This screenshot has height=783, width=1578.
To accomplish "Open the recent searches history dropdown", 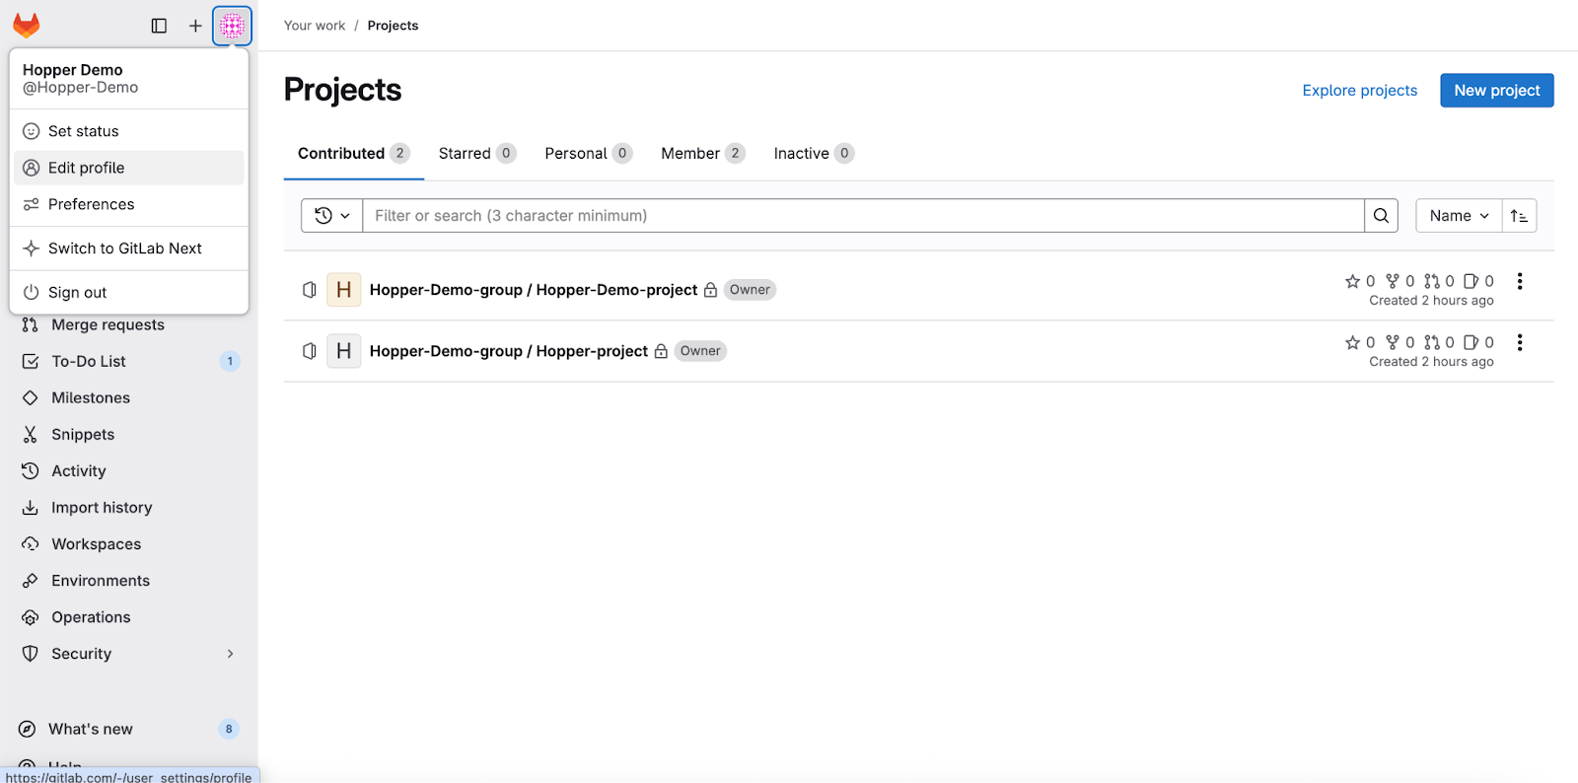I will tap(331, 215).
